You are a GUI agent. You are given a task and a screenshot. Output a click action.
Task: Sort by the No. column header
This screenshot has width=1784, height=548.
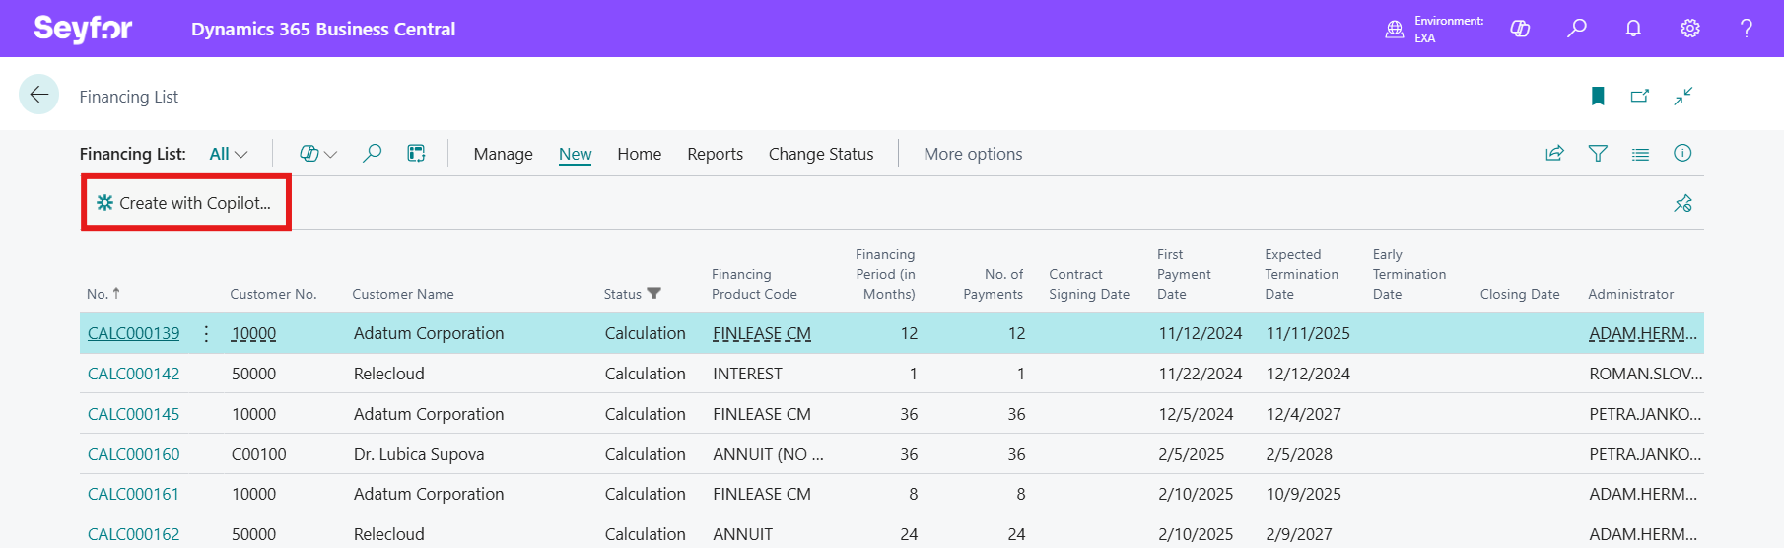click(103, 294)
